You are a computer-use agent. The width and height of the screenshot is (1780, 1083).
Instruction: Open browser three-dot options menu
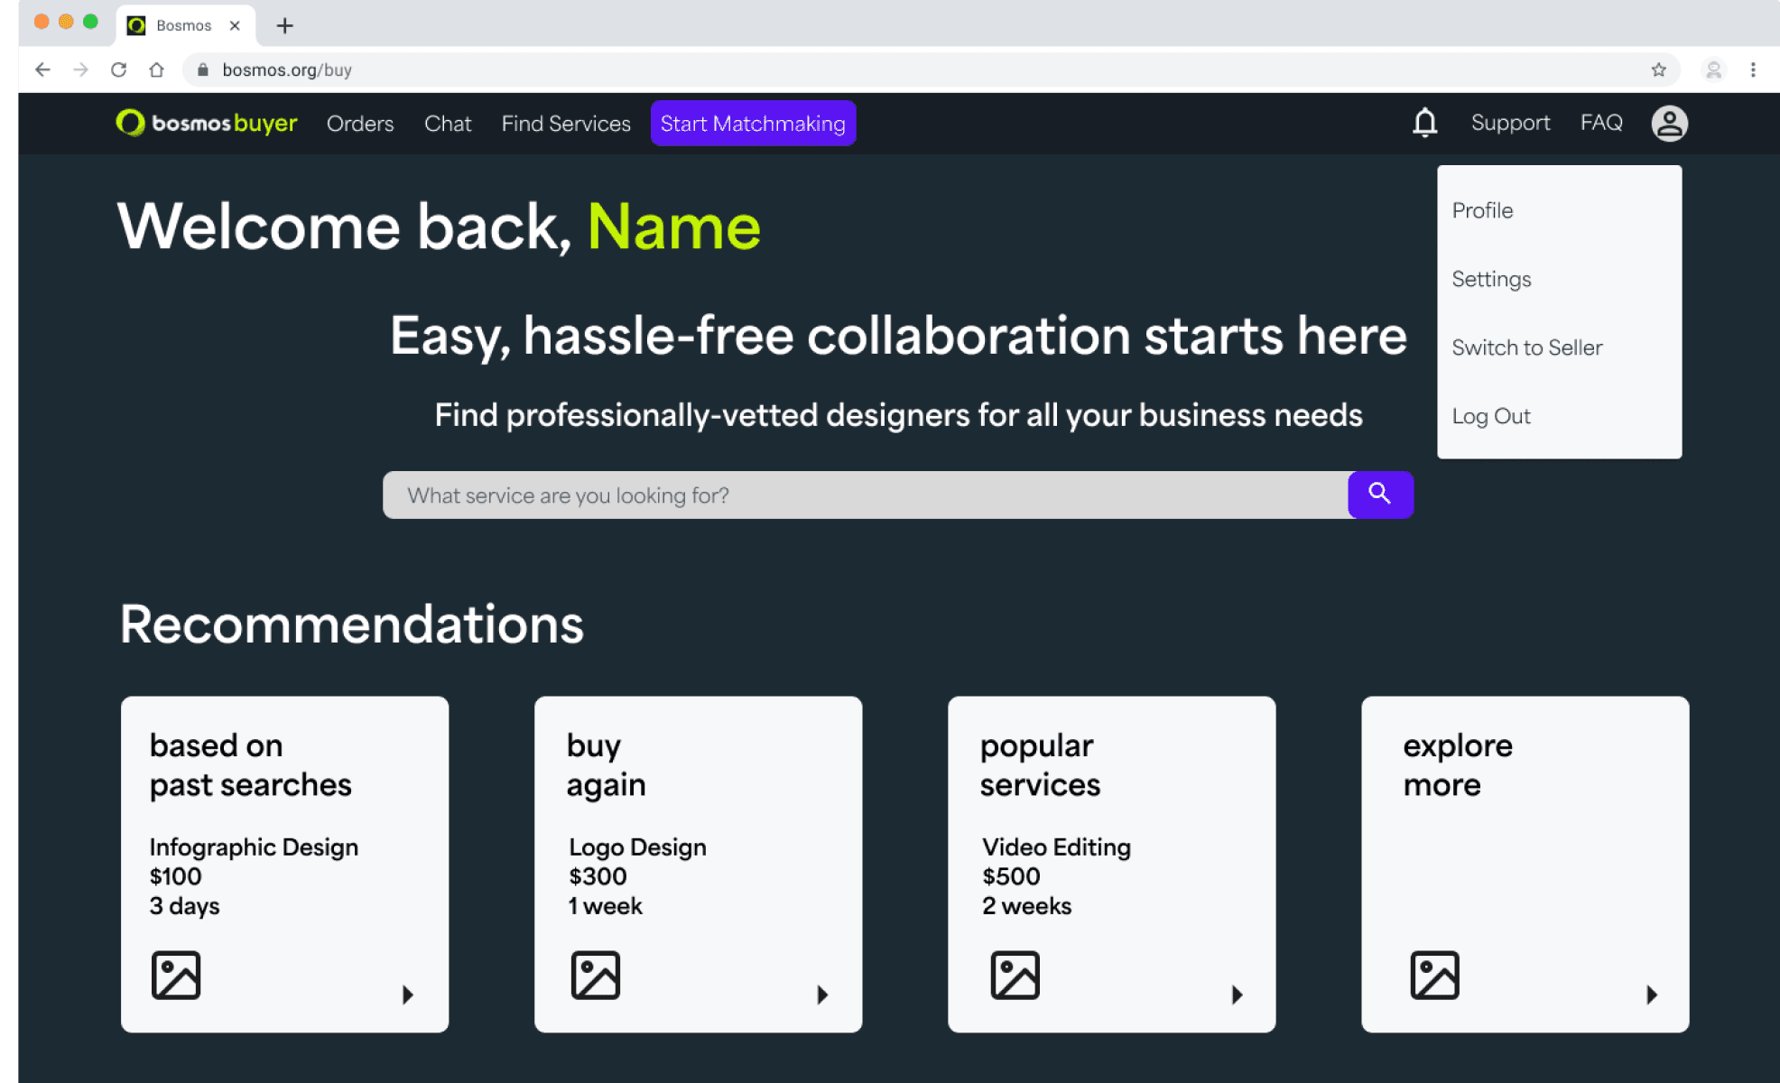pos(1753,69)
